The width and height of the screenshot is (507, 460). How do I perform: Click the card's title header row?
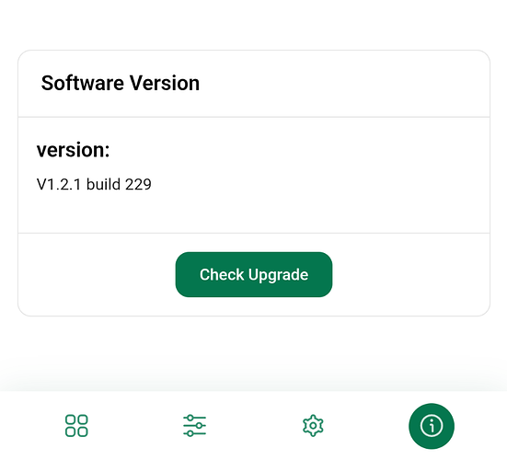254,84
